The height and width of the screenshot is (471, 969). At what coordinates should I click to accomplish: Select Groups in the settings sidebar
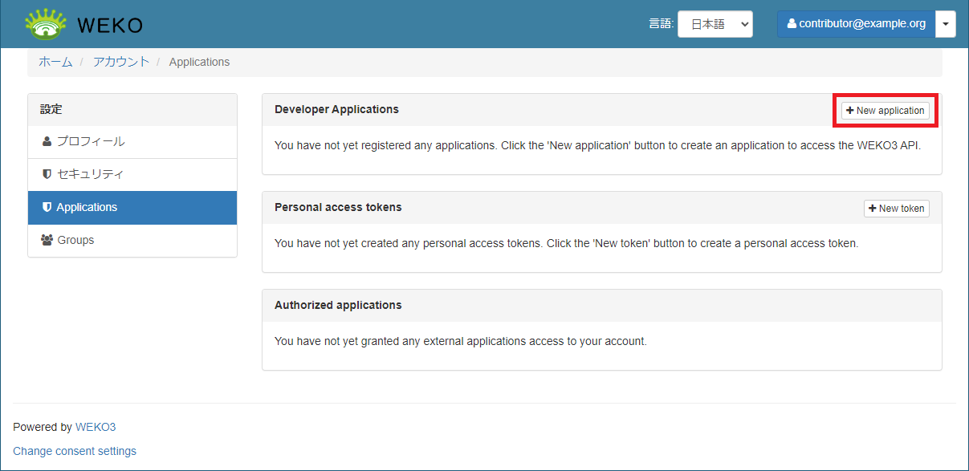point(75,240)
